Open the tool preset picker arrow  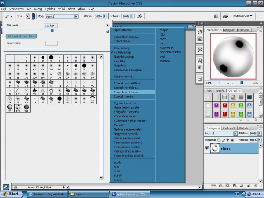11,16
